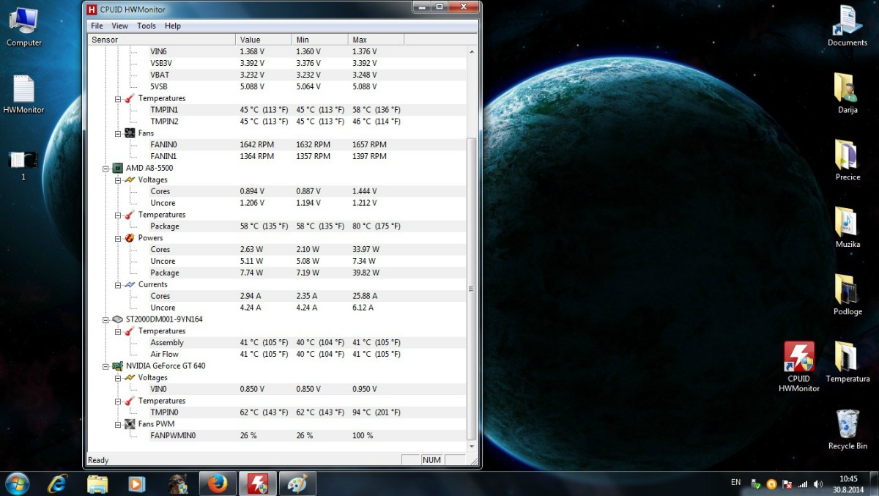879x496 pixels.
Task: Open the Tools menu
Action: 146,26
